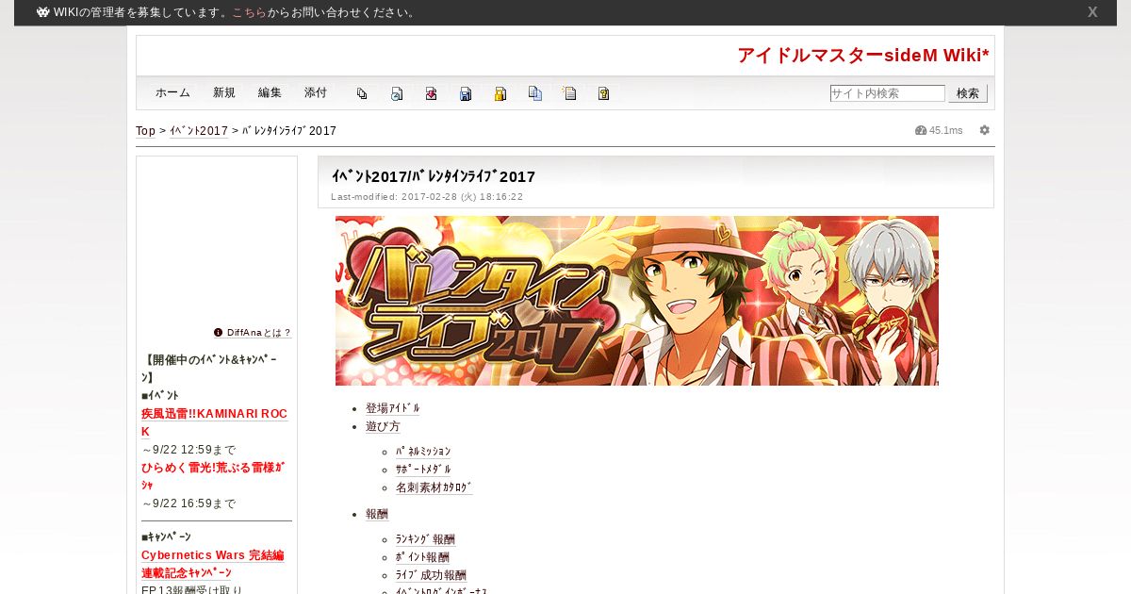1131x594 pixels.
Task: Jump to ﾎﾟｲﾝﾄ報酬 subsection
Action: (422, 557)
